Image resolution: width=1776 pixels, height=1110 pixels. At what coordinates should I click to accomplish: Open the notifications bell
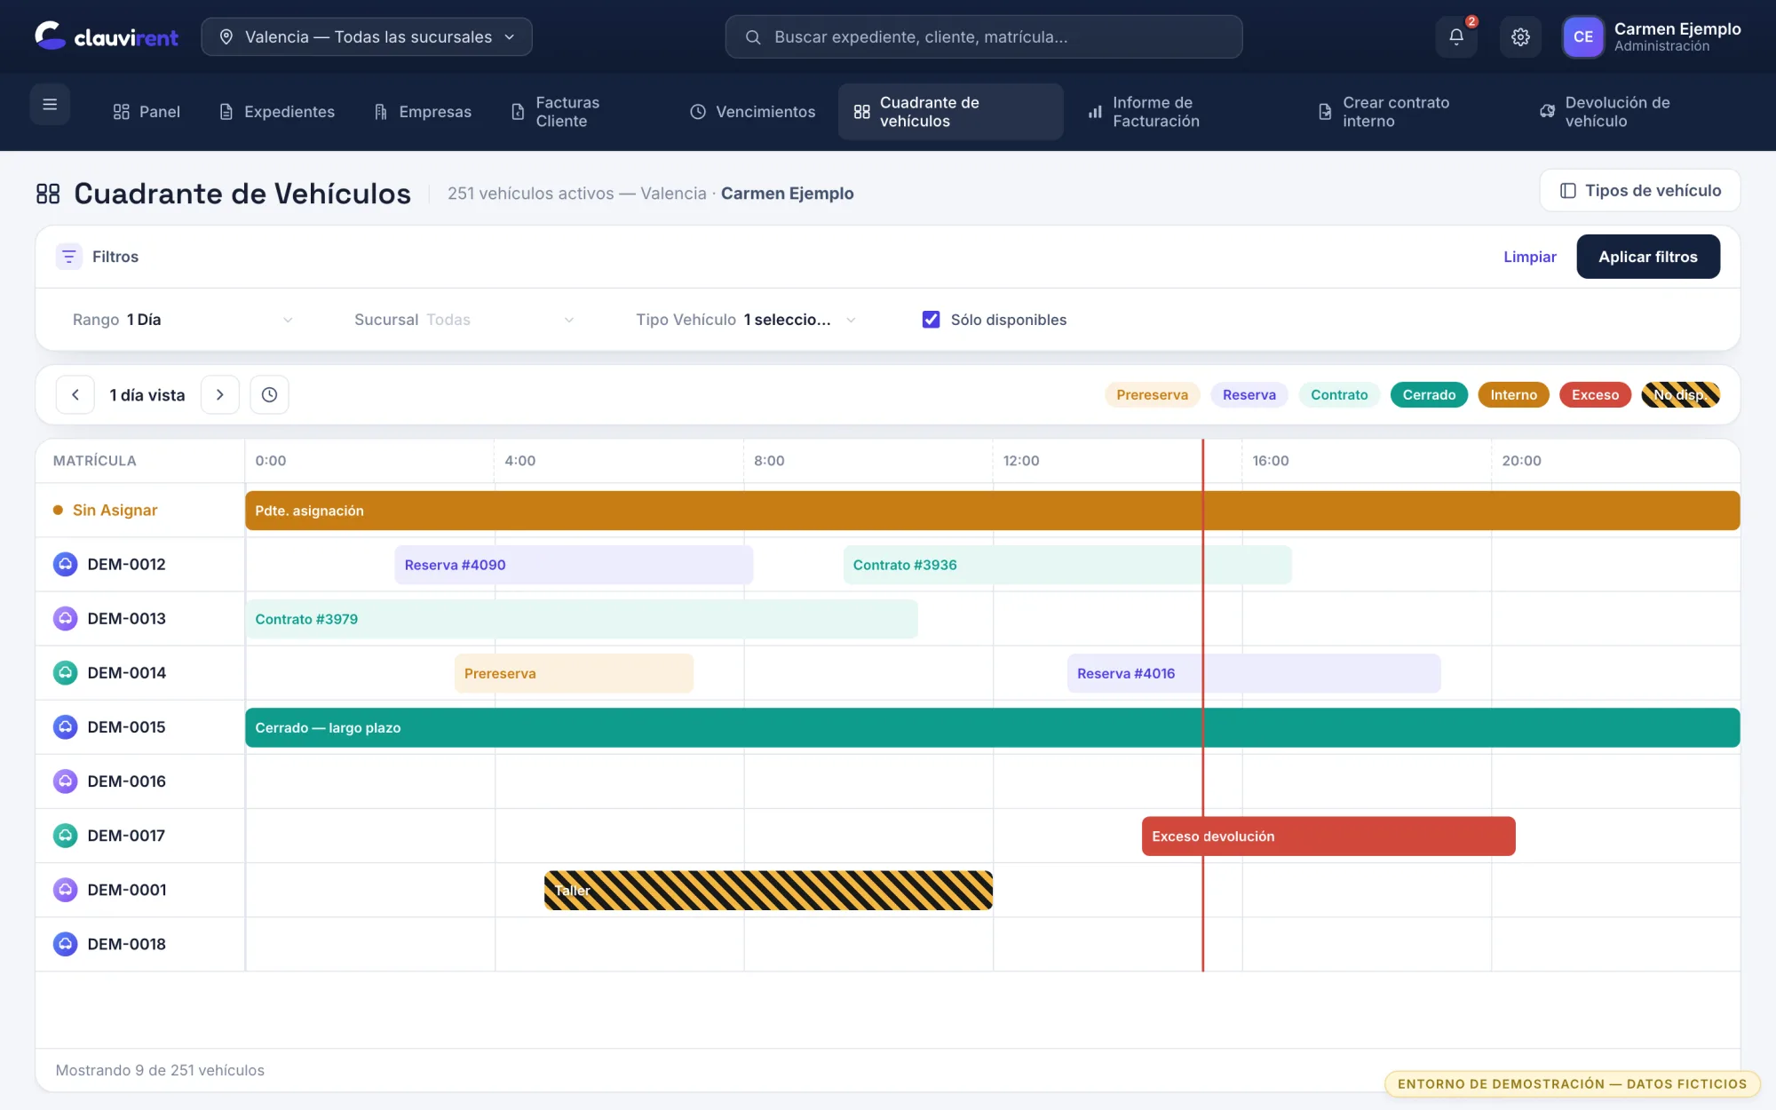[1456, 37]
